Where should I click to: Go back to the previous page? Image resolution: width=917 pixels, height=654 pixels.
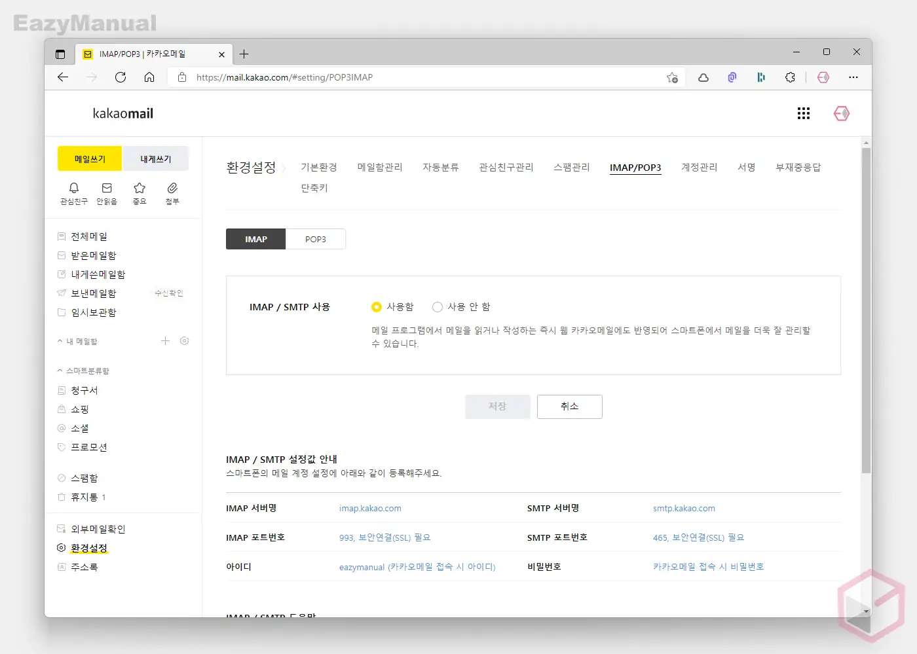pyautogui.click(x=63, y=77)
